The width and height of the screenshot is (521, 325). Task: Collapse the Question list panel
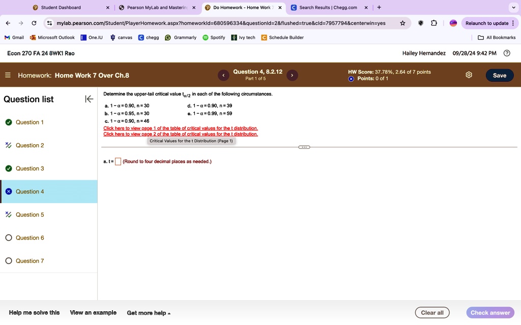click(x=89, y=99)
